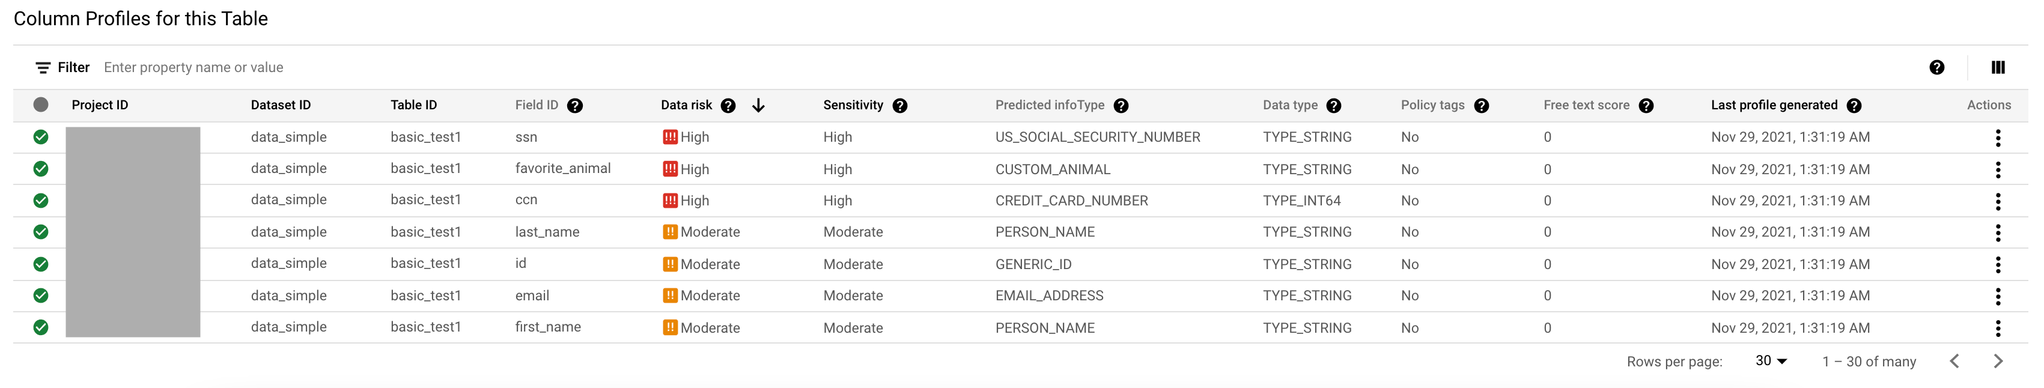Open the column display options icon

click(1998, 67)
